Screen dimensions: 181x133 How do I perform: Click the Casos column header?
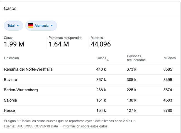(x=101, y=58)
